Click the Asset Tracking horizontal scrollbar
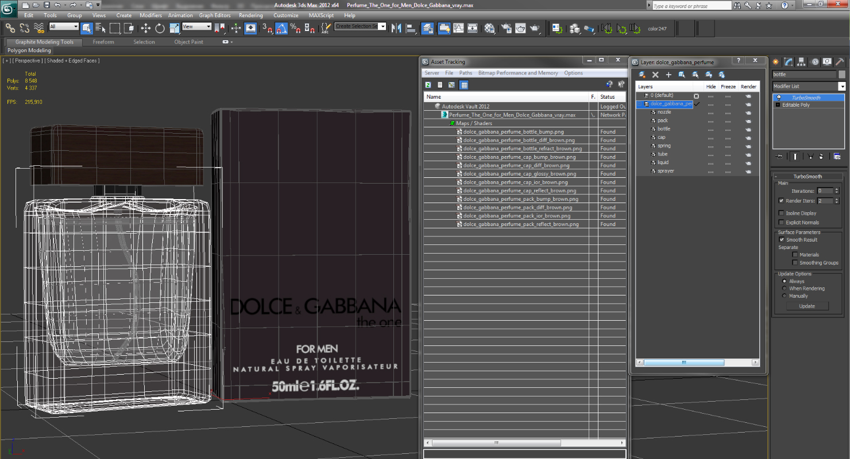The image size is (850, 459). click(x=496, y=443)
